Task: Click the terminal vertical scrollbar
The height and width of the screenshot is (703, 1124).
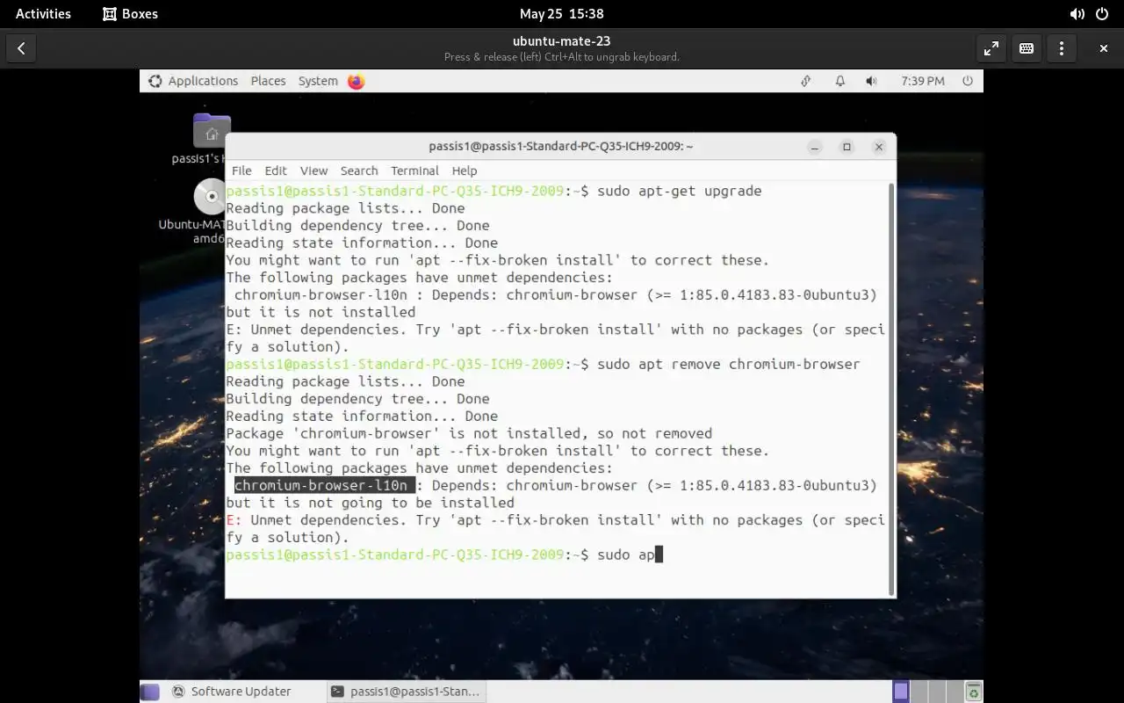Action: pyautogui.click(x=891, y=389)
